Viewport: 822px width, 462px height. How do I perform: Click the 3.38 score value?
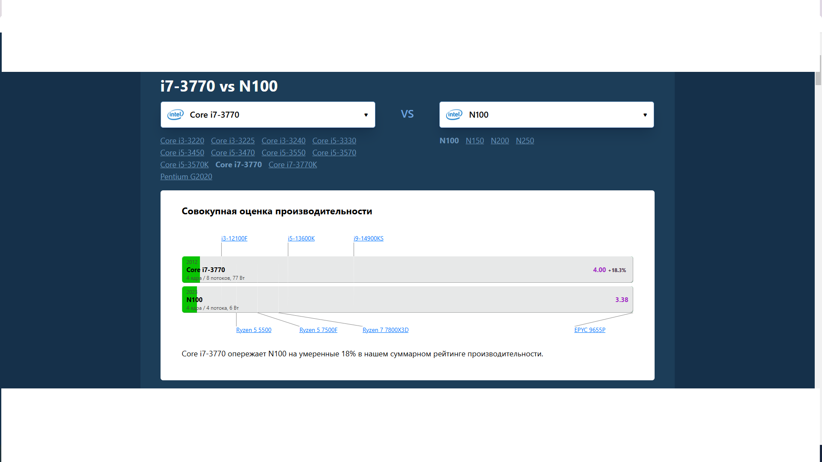(x=622, y=300)
